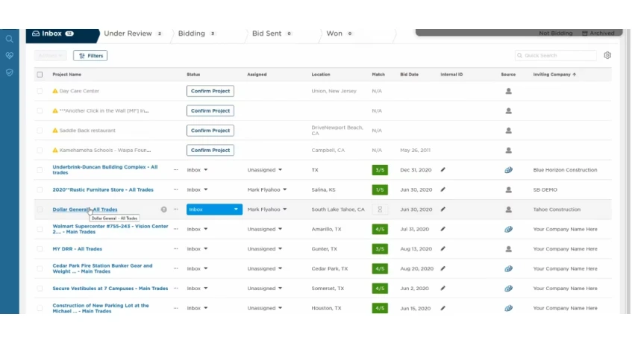The height and width of the screenshot is (343, 632).
Task: Sort by Bid Date column header
Action: [x=409, y=75]
